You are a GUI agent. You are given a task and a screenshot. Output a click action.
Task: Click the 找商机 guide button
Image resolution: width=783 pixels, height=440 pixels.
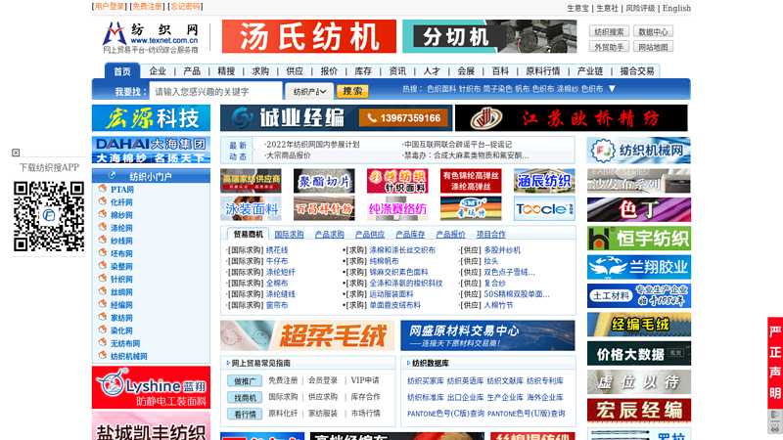(x=245, y=397)
